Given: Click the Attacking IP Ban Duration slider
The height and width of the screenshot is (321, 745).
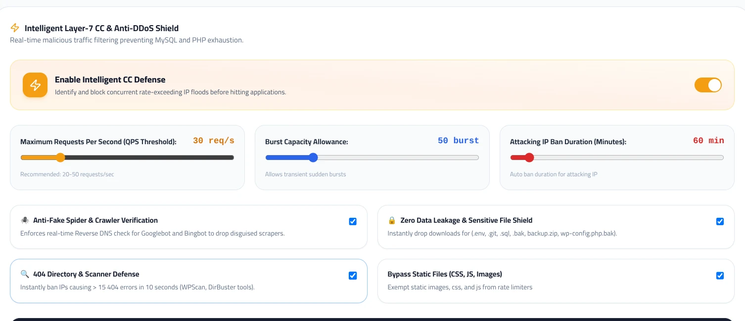Looking at the screenshot, I should click(x=617, y=158).
